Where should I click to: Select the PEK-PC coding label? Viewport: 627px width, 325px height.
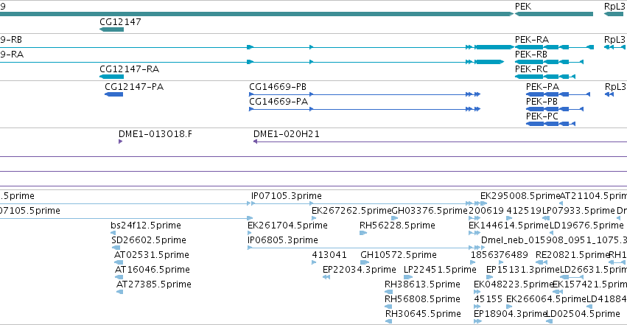pyautogui.click(x=542, y=116)
